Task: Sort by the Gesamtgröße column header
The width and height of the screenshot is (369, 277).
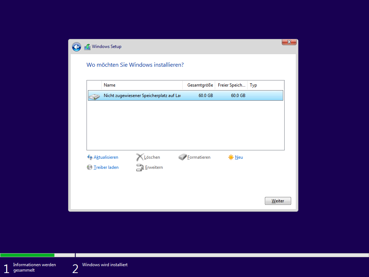Action: pyautogui.click(x=199, y=85)
